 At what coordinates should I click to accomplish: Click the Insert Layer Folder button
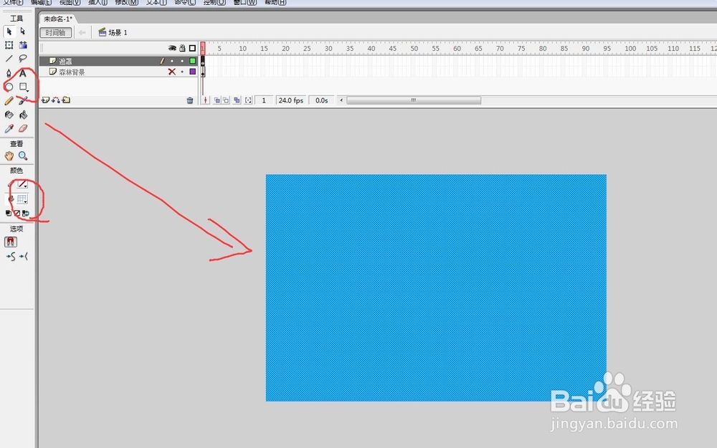pyautogui.click(x=66, y=100)
